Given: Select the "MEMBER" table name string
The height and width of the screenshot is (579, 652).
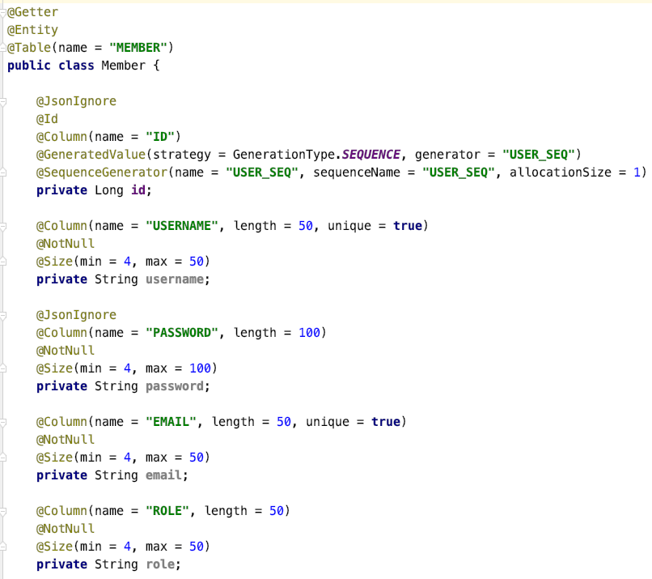Looking at the screenshot, I should [x=138, y=48].
